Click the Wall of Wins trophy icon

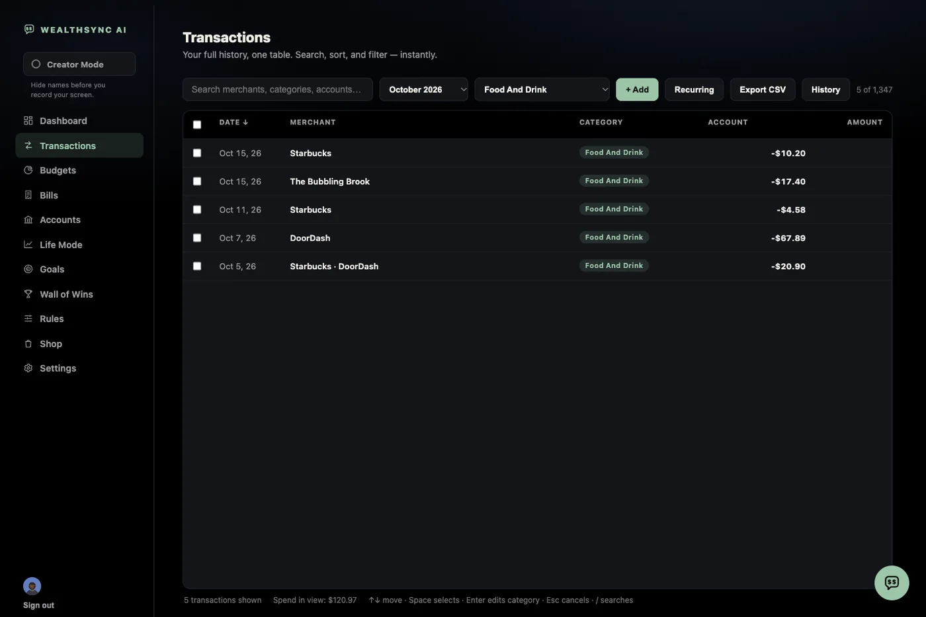[28, 294]
